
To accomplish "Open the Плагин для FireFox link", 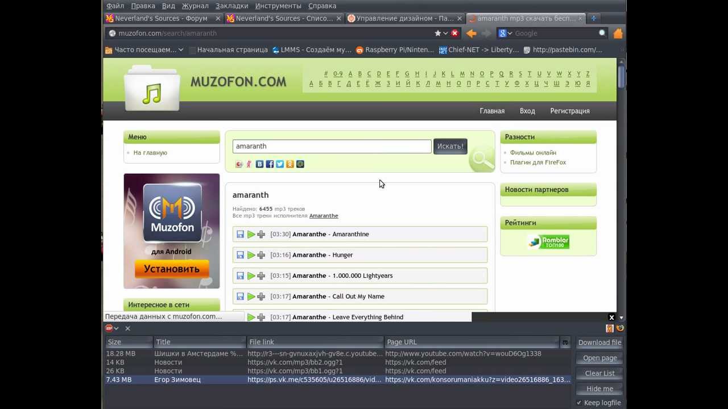I will pos(537,162).
